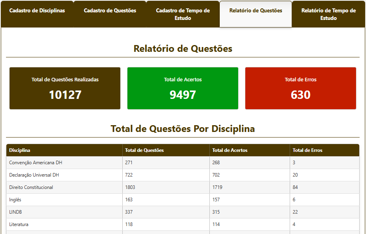Select the Literatura row in table

(19, 224)
